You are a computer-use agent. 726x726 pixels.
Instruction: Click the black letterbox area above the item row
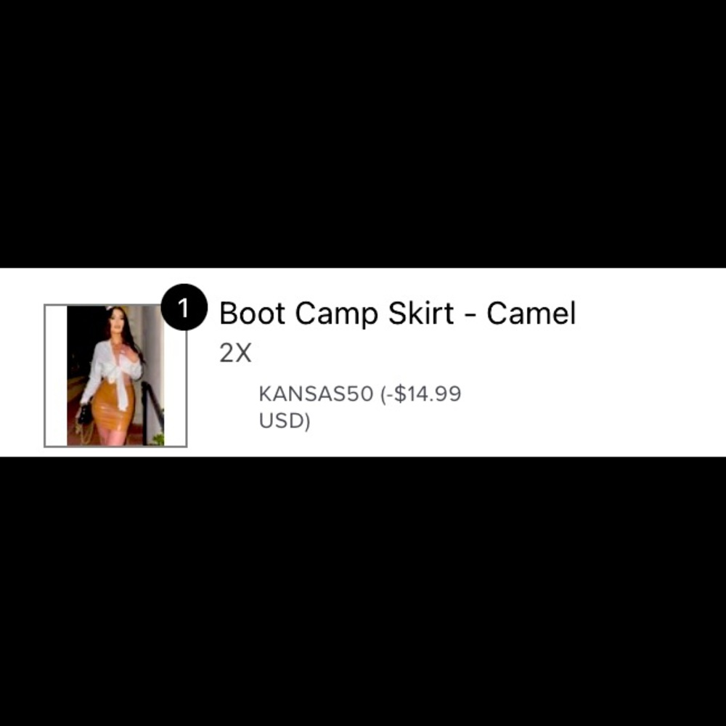pos(363,134)
